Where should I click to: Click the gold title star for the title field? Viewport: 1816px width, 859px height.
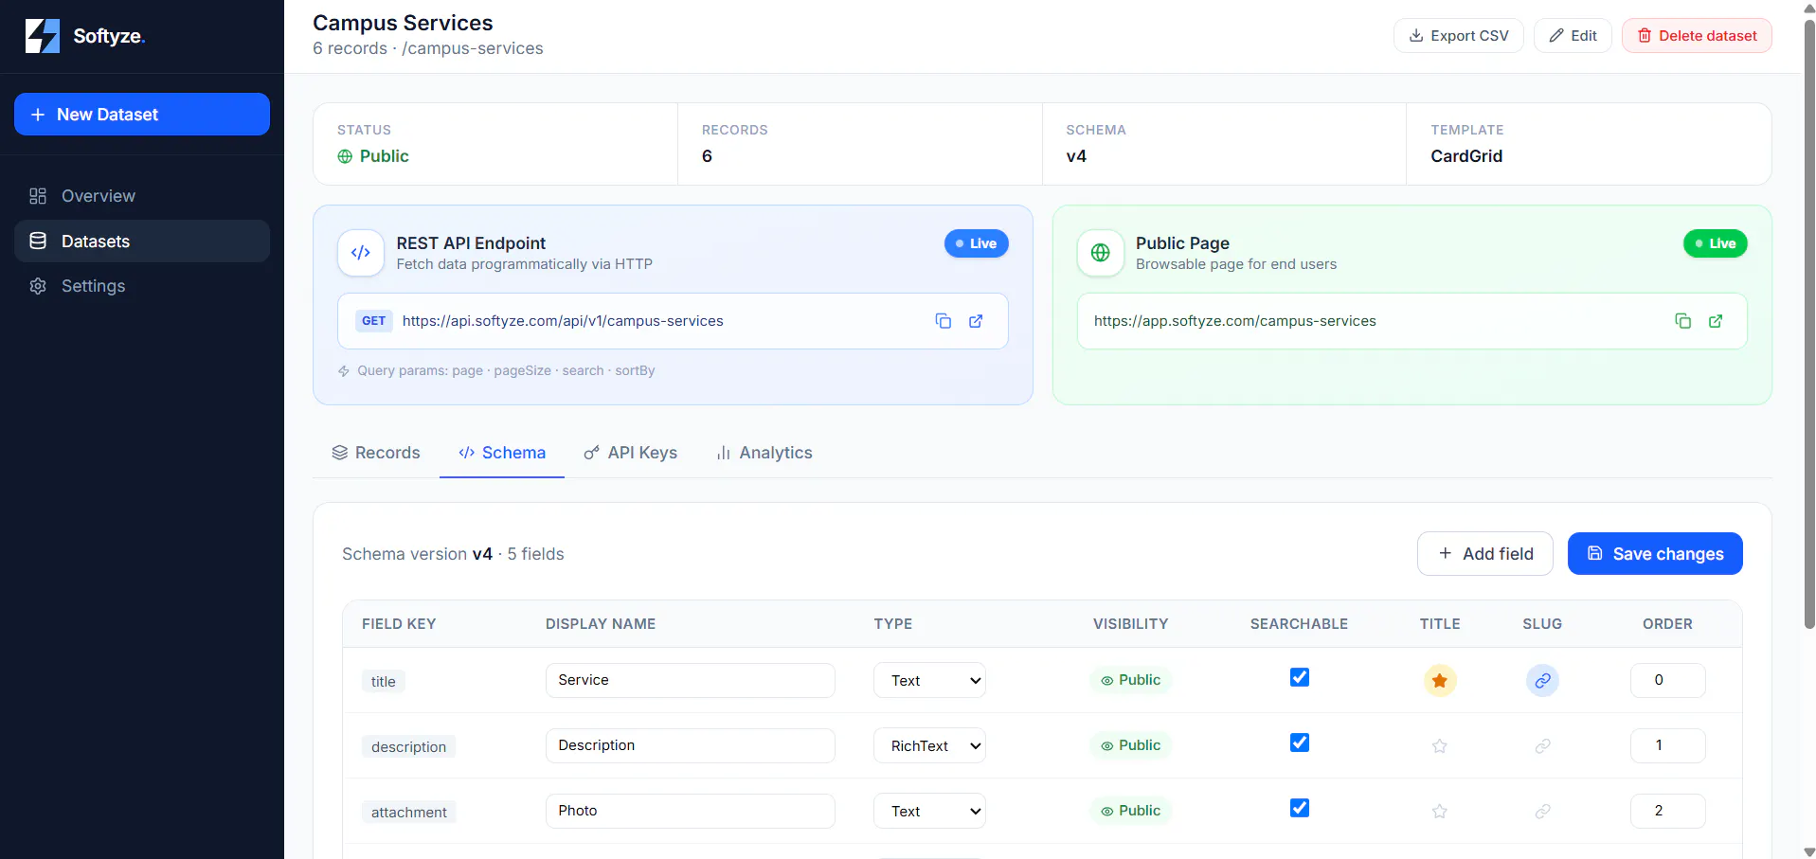(x=1440, y=680)
